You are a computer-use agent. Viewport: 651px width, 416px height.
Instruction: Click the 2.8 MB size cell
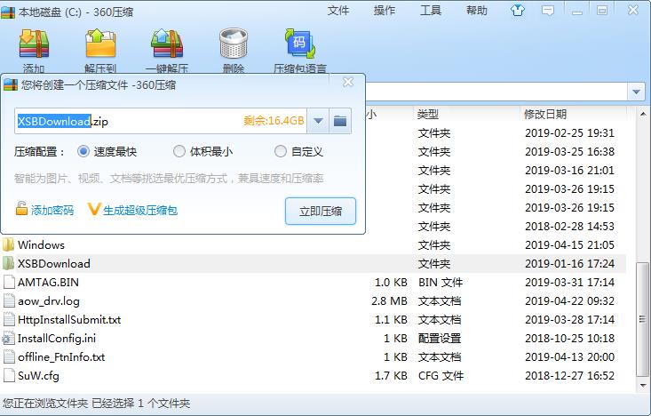click(x=389, y=300)
